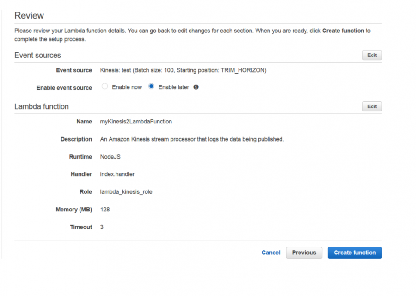
Task: Click the Review page heading
Action: coord(29,15)
